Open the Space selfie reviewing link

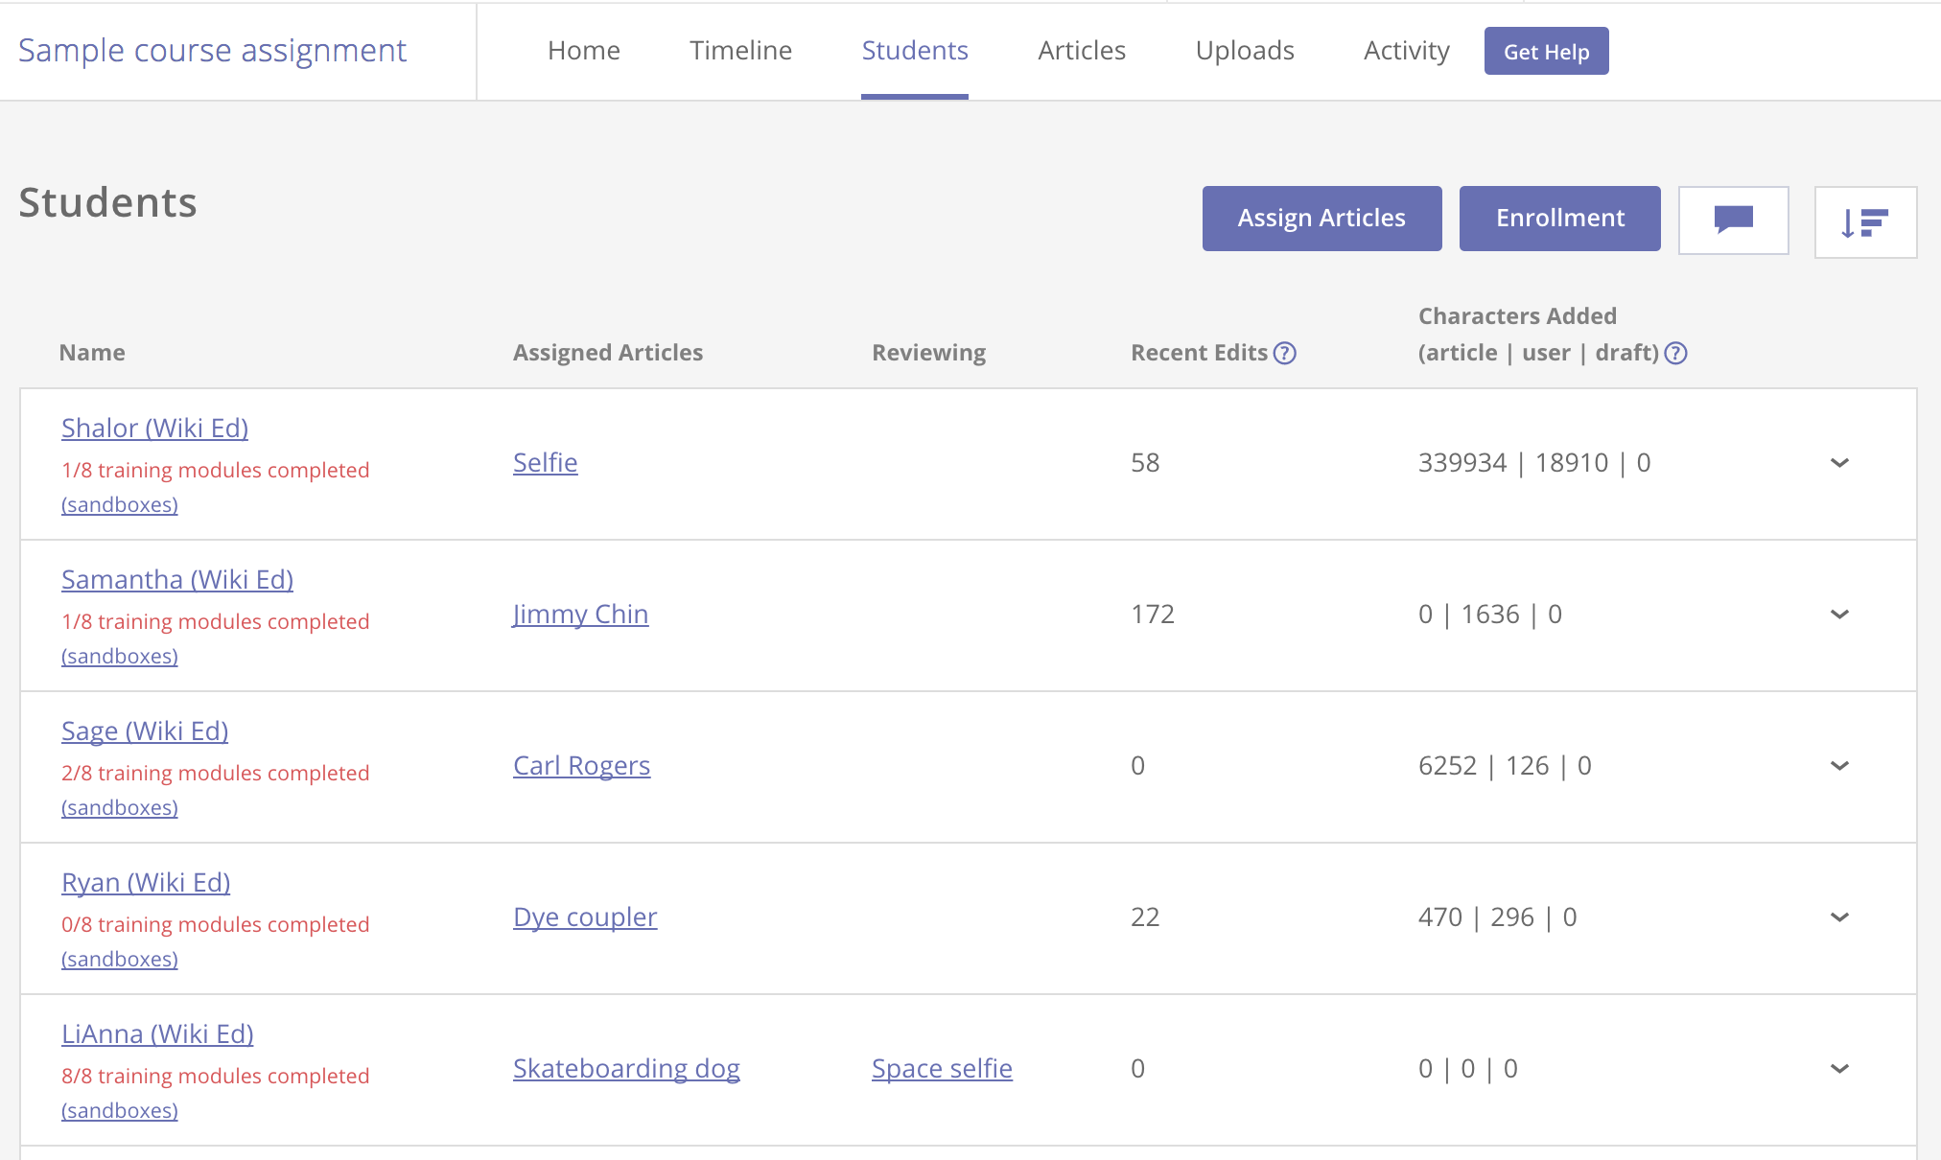[x=942, y=1068]
